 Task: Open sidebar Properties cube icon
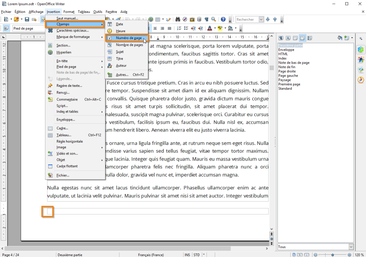click(x=361, y=49)
